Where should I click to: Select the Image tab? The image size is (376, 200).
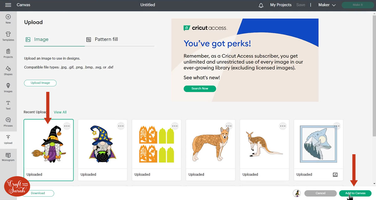coord(37,39)
